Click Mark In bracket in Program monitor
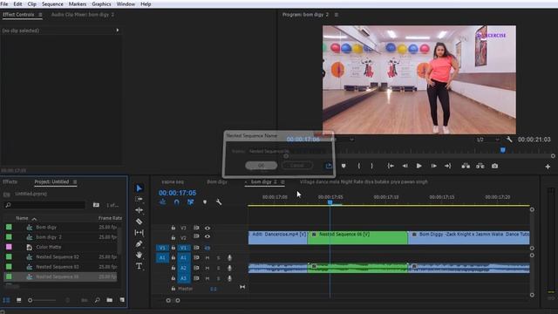The height and width of the screenshot is (314, 558). pos(358,166)
